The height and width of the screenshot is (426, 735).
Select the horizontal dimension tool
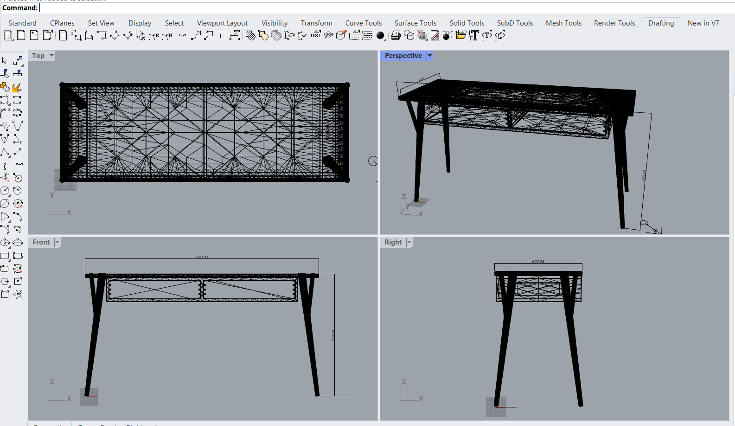(89, 36)
